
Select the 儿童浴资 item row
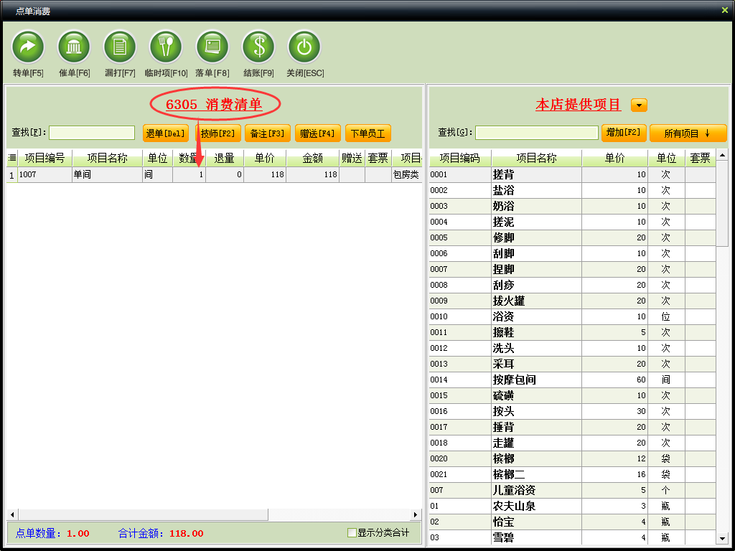pyautogui.click(x=572, y=490)
